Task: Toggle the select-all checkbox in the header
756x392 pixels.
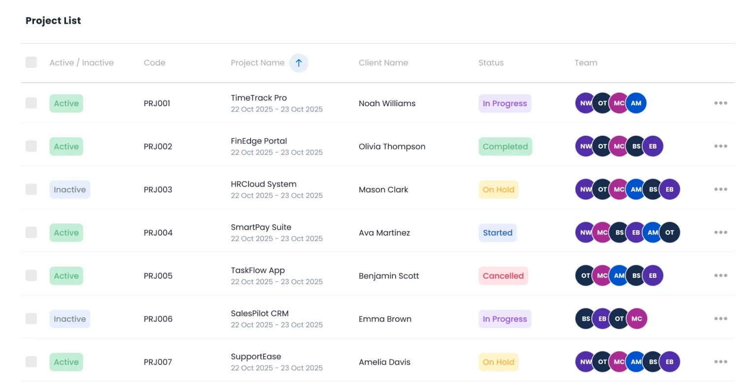Action: [x=31, y=62]
